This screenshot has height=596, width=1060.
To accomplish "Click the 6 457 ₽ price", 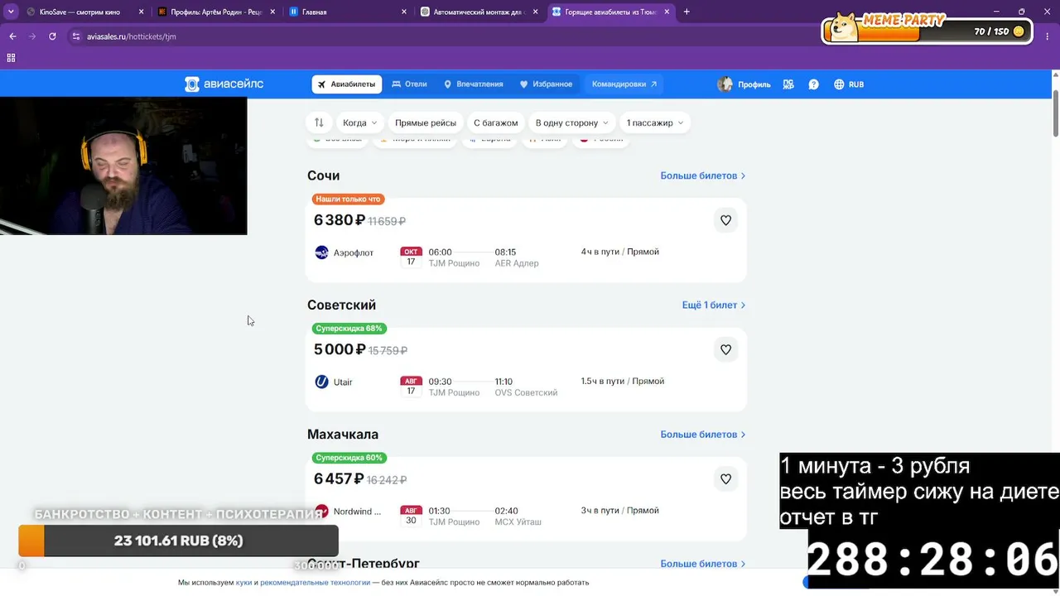I will pos(339,478).
